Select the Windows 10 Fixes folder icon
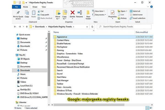The height and width of the screenshot is (110, 165). coord(55,90)
